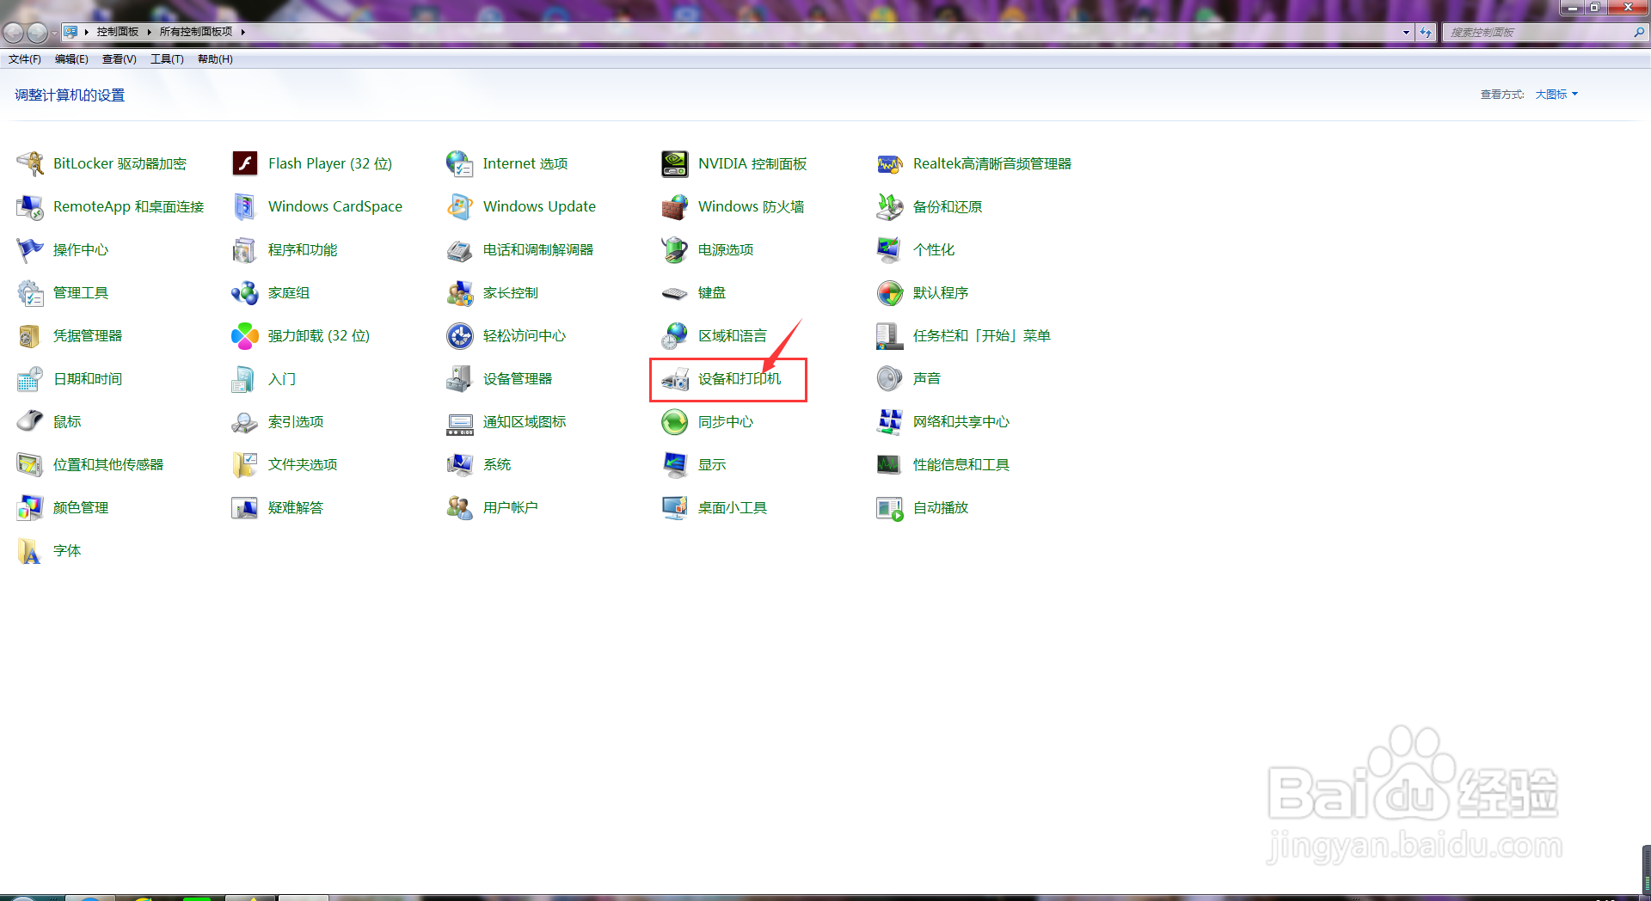Open 用户帐户 settings
This screenshot has height=901, width=1651.
click(509, 507)
